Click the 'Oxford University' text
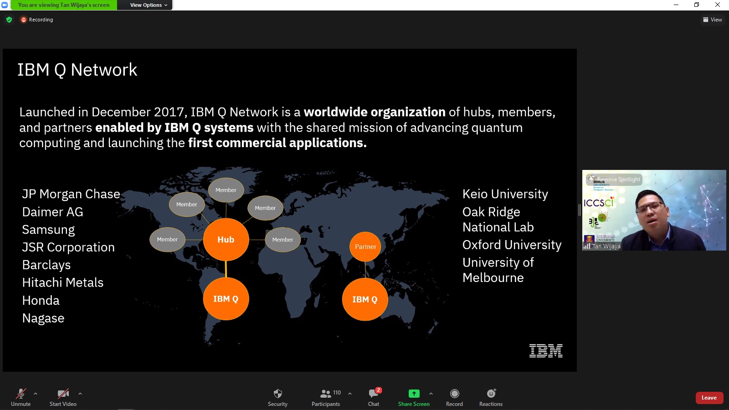The width and height of the screenshot is (729, 410). pos(512,245)
